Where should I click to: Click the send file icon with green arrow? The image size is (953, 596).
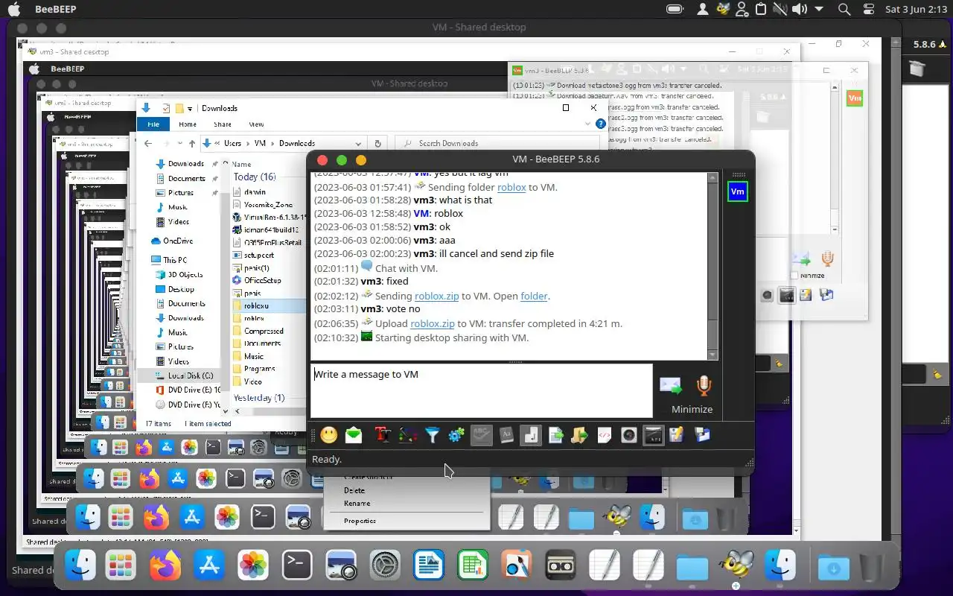click(555, 435)
